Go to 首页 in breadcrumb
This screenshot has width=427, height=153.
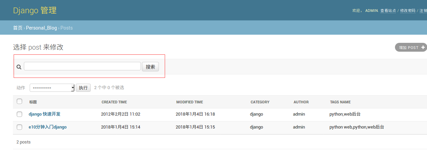[18, 28]
